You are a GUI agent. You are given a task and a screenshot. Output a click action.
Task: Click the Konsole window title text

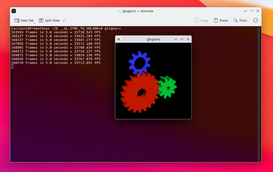coord(136,11)
